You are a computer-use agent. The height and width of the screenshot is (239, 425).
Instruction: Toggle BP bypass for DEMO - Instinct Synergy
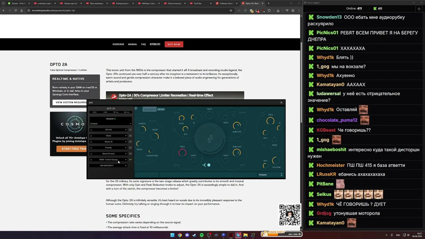tap(130, 160)
